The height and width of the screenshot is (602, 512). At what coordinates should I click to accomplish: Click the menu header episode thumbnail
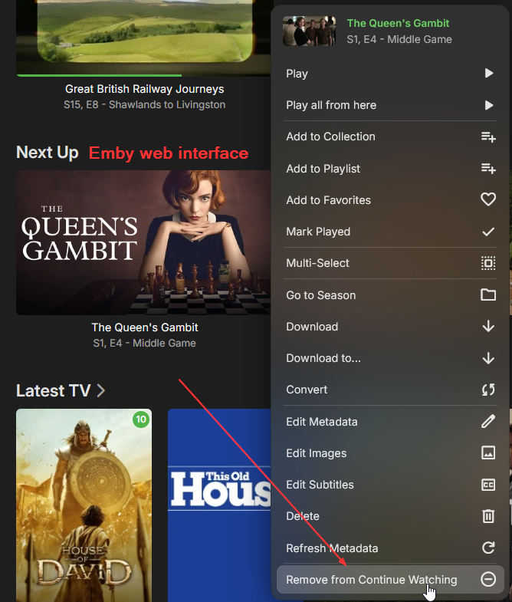click(310, 31)
